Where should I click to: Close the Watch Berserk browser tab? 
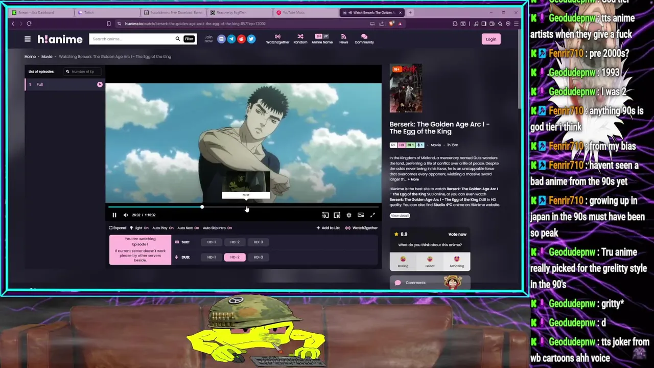(401, 12)
